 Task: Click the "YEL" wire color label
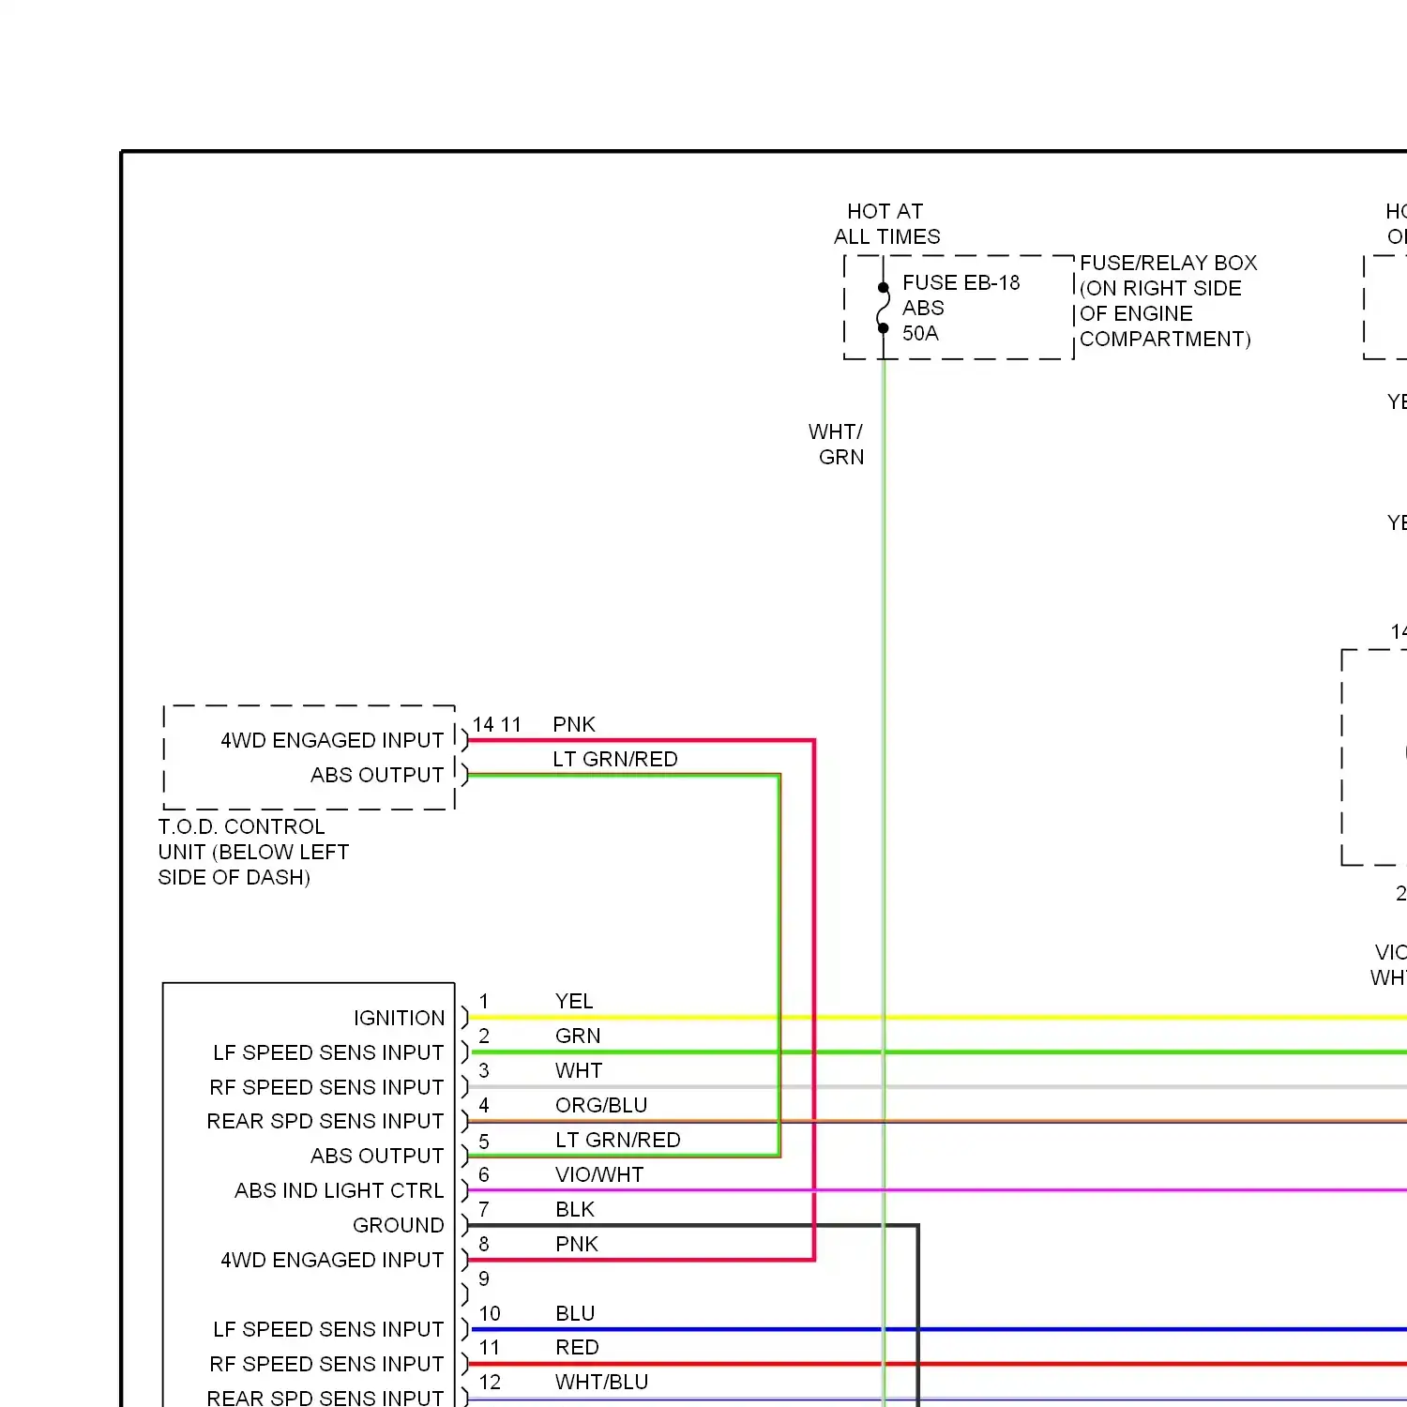(574, 1001)
